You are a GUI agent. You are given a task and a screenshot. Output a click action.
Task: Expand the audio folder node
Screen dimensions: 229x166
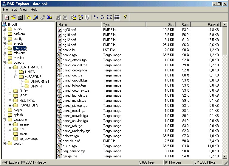pos(4,29)
